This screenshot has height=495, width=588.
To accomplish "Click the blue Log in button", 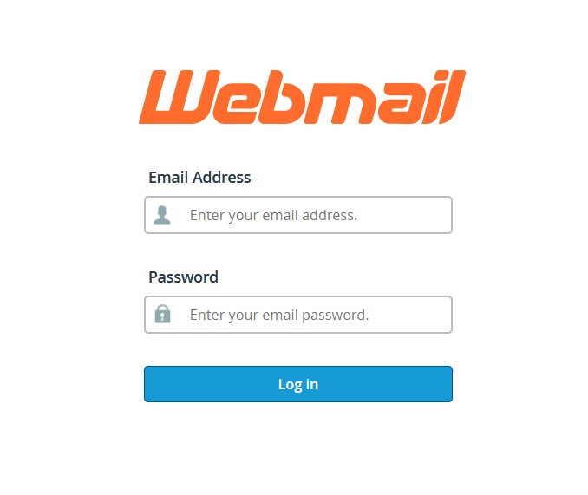I will click(x=298, y=384).
